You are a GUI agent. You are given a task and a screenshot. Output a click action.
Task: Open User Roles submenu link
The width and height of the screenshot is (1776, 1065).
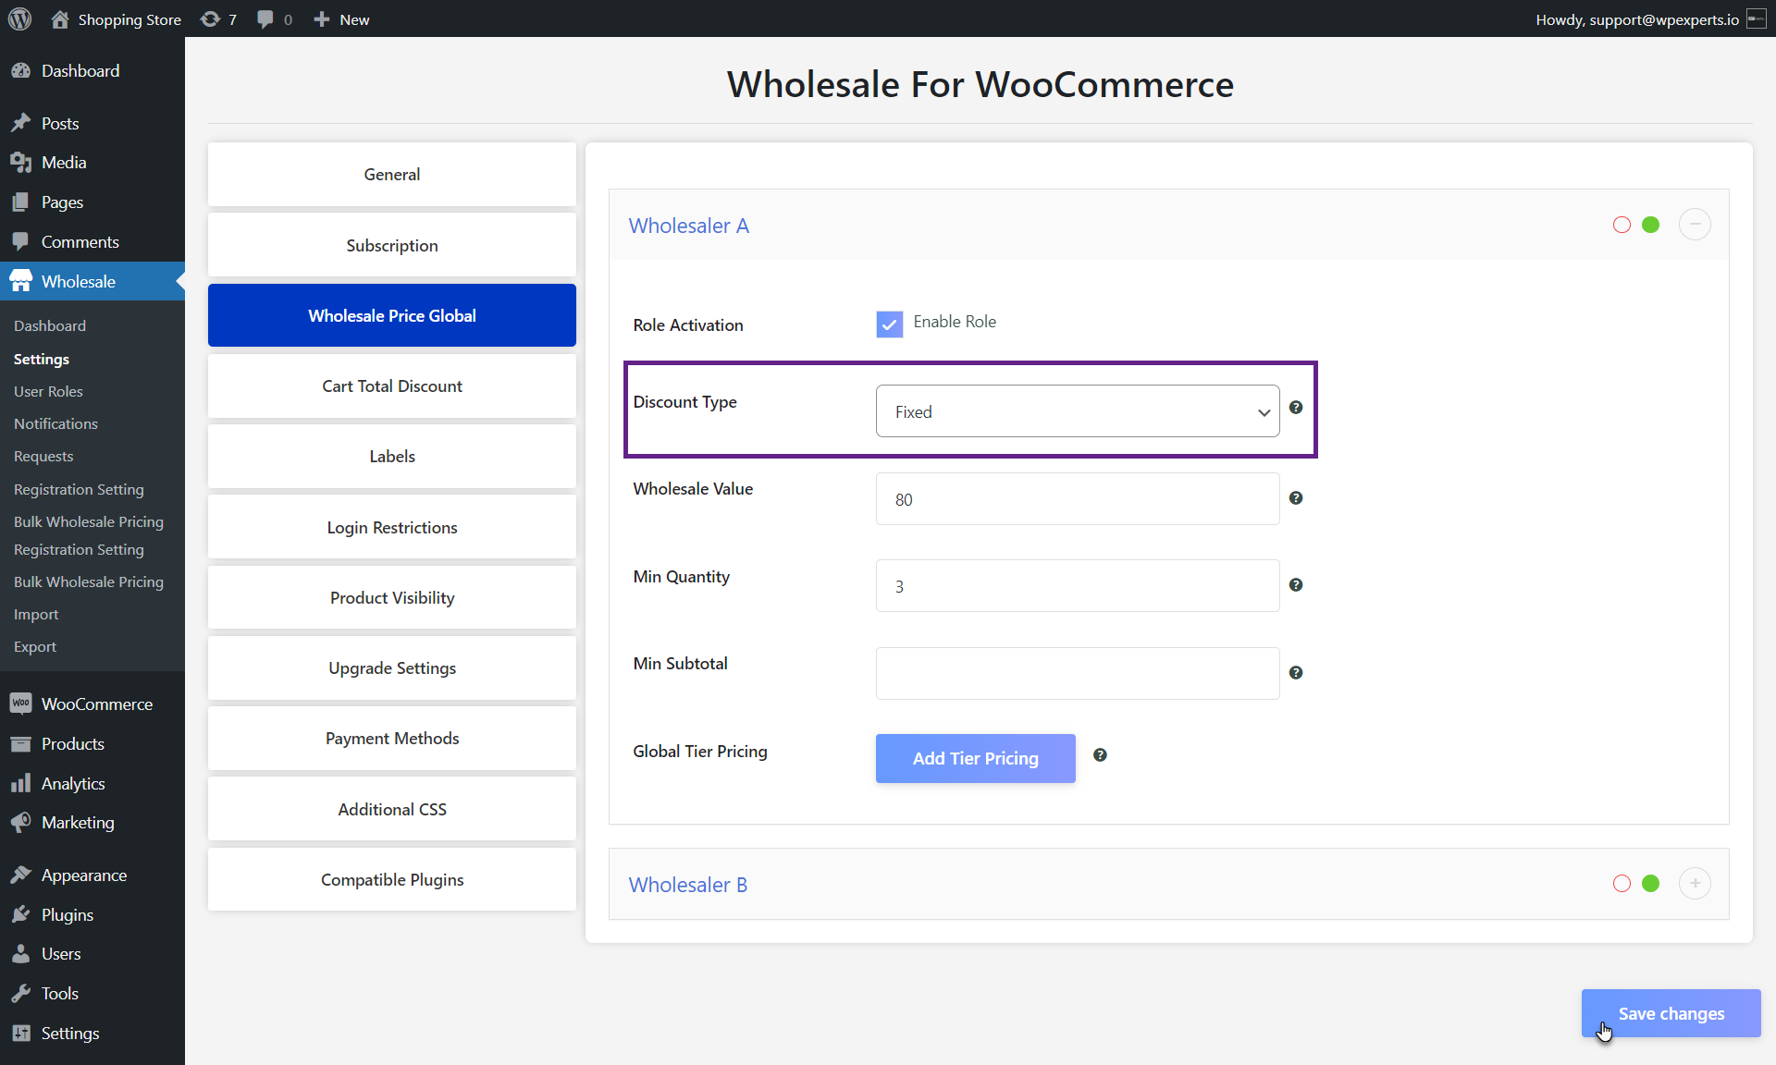coord(48,392)
